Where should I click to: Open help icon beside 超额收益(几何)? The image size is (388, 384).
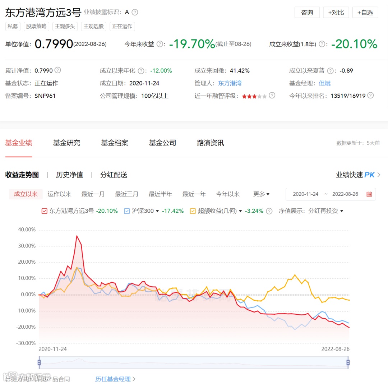269,211
